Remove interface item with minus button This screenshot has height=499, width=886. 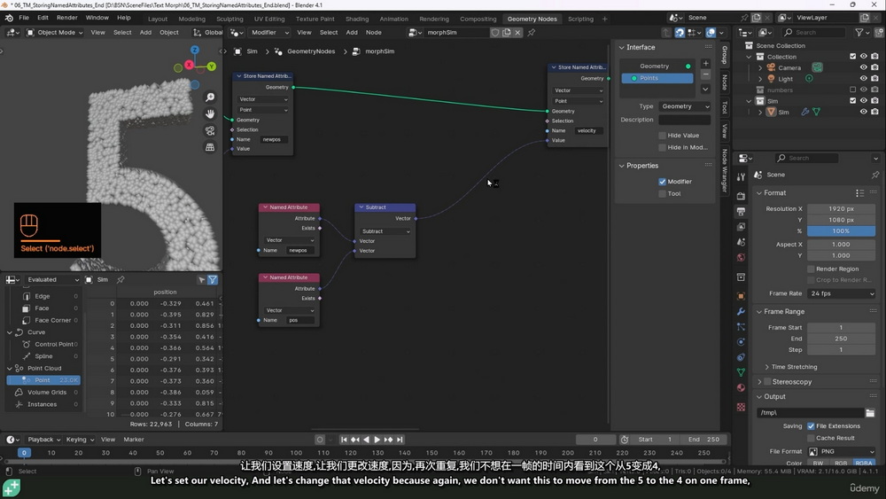705,74
